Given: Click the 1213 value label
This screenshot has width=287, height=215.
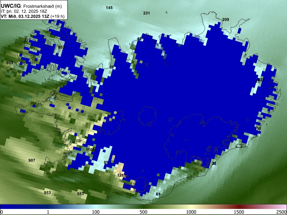Looking at the screenshot, I should 122,175.
